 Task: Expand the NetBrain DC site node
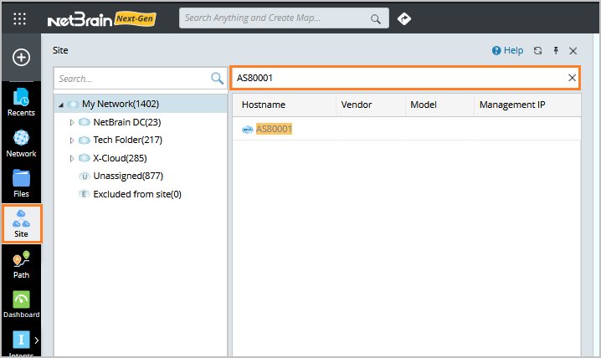pyautogui.click(x=72, y=122)
